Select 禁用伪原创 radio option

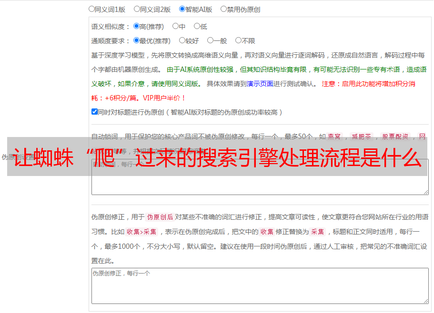223,9
